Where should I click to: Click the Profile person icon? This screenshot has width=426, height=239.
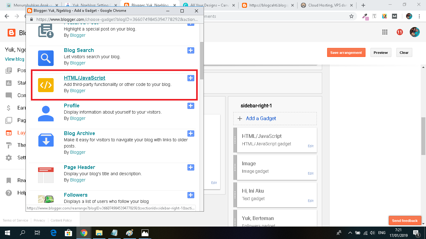[46, 113]
